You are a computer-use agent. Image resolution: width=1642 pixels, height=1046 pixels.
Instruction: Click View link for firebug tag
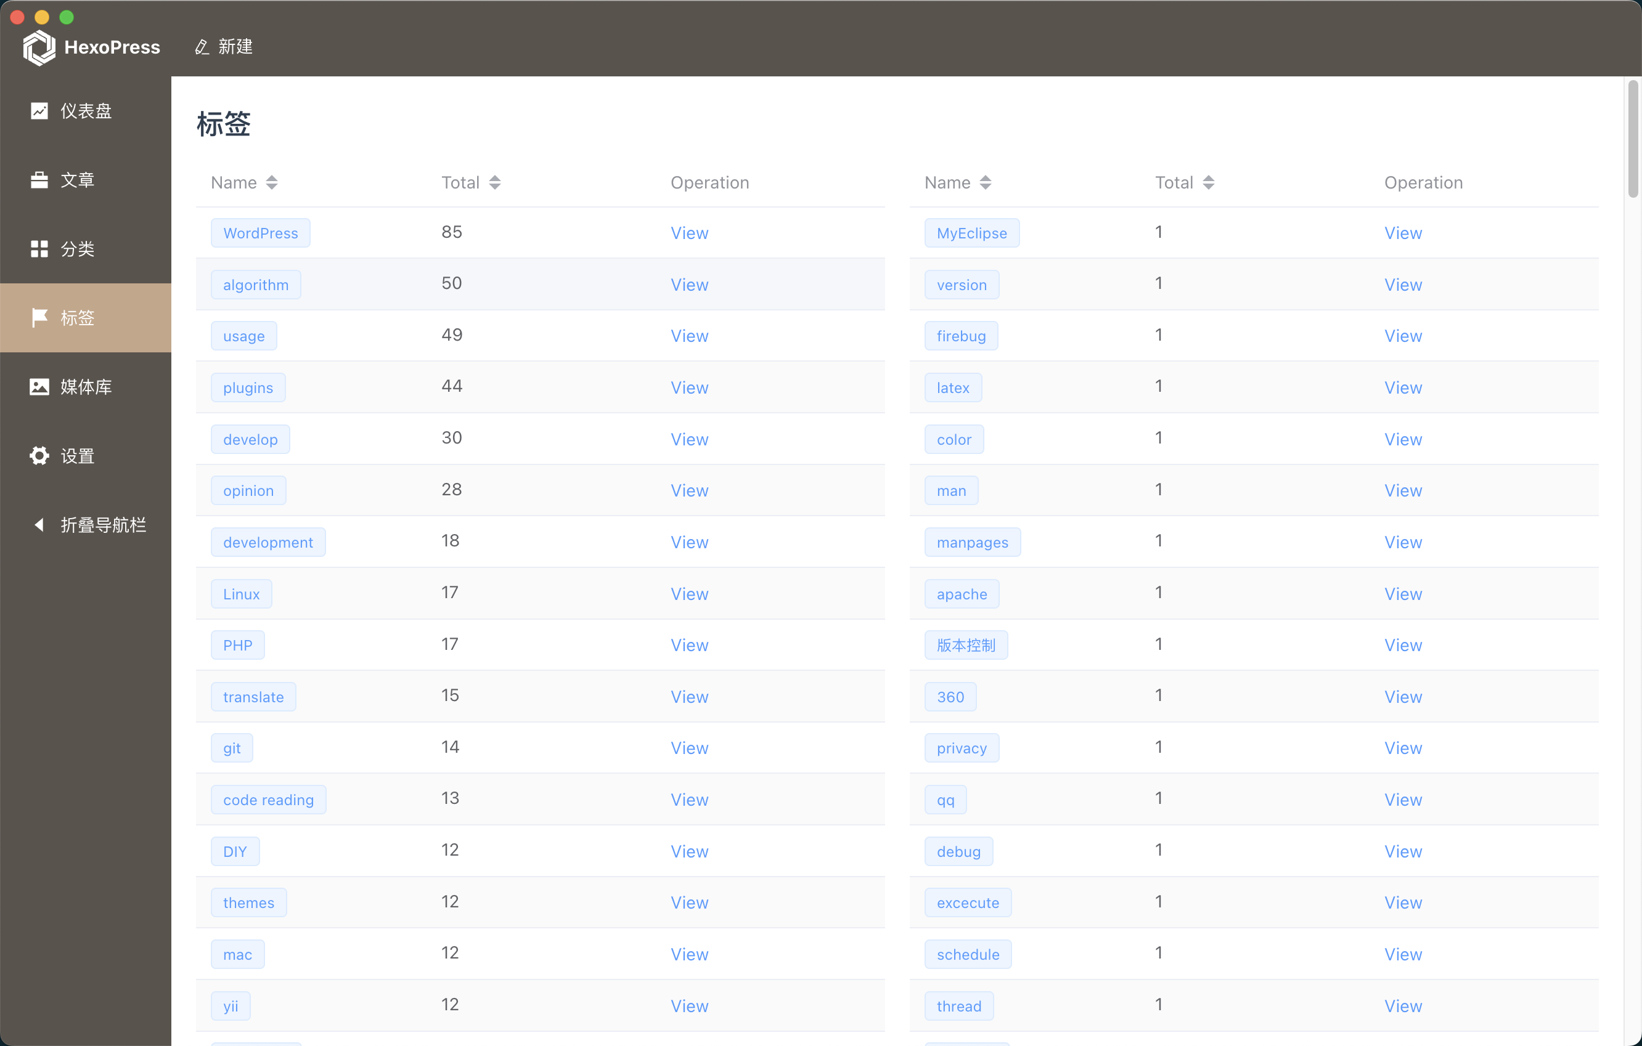1403,336
